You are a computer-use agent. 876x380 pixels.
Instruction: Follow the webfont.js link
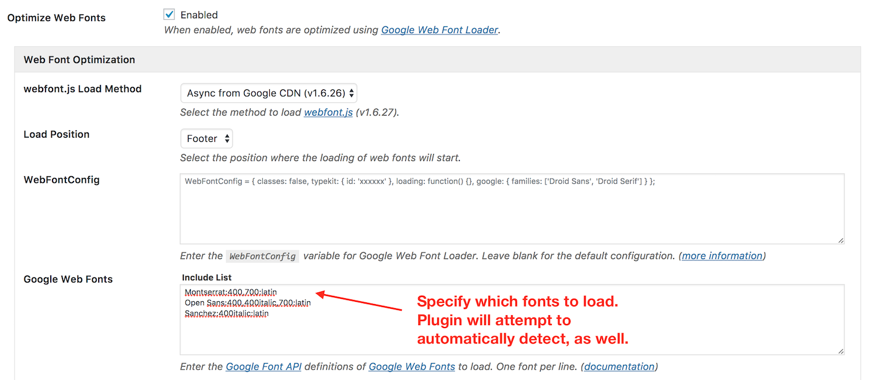tap(328, 113)
